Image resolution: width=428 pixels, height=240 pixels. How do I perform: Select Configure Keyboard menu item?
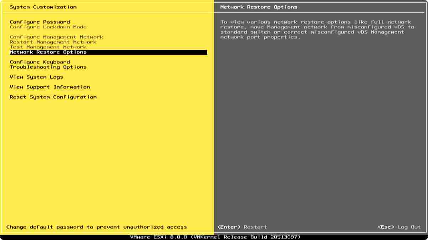[x=40, y=62]
